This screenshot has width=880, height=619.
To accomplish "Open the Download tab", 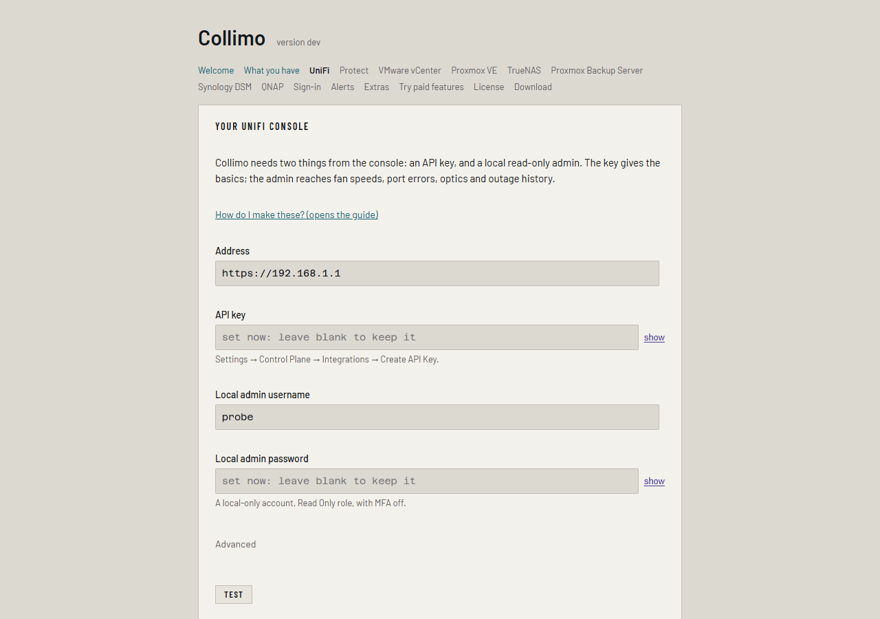I will click(533, 87).
